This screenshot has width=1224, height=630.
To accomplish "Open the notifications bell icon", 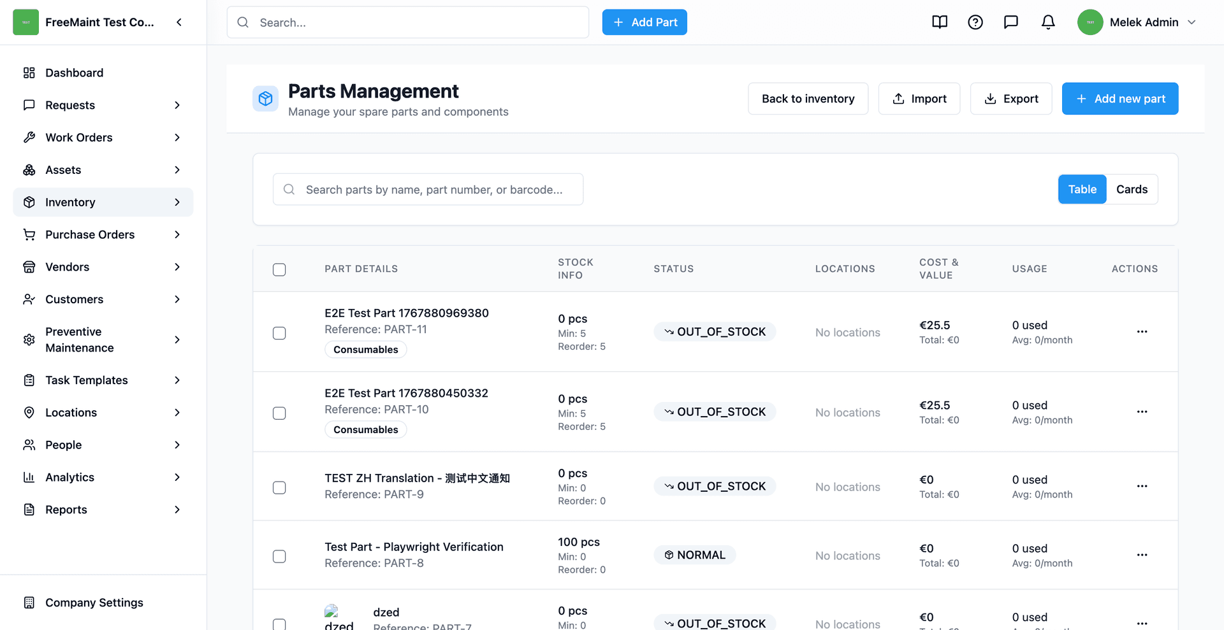I will [1048, 22].
